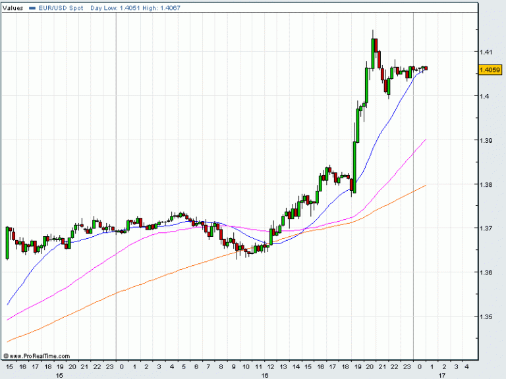Screen dimensions: 506x379
Task: Select the 8 hour mark on time axis
Action: click(221, 366)
